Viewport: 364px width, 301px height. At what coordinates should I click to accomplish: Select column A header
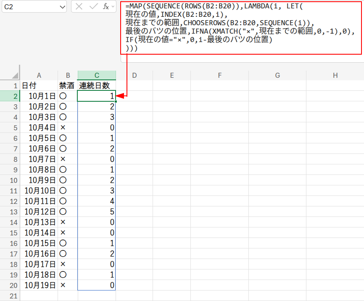tap(39, 75)
